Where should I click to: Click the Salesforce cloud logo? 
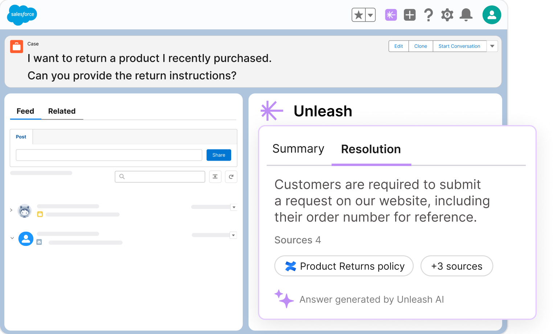22,15
